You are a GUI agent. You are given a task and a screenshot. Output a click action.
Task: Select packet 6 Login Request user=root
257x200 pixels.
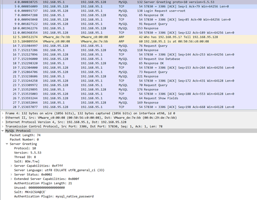point(128,11)
